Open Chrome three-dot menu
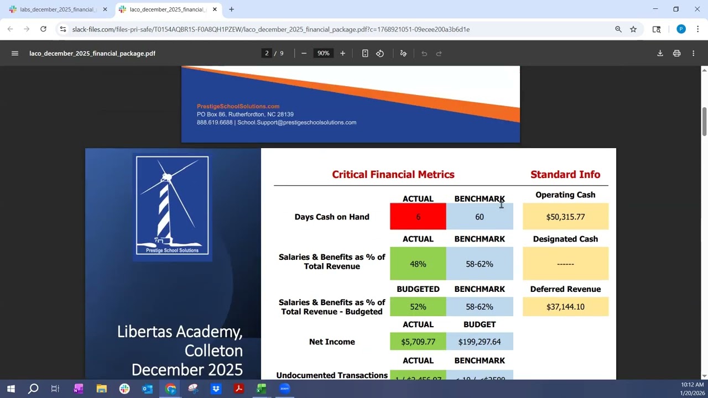 [x=697, y=29]
